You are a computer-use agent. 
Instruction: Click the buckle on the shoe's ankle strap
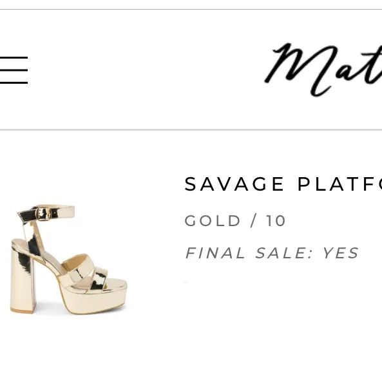pos(44,214)
